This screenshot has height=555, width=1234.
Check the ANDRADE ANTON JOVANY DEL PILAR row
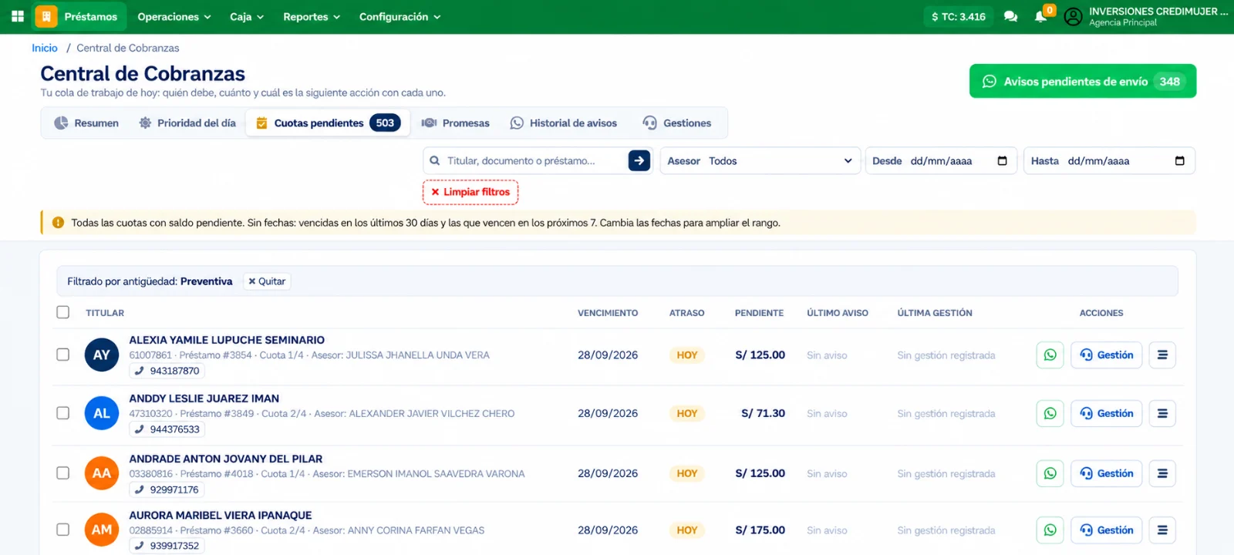pos(63,473)
